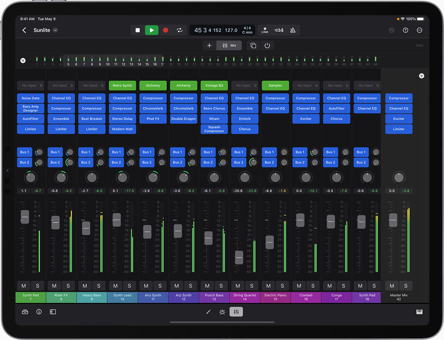Click the String Quartet volume fader
The width and height of the screenshot is (444, 340).
(239, 257)
